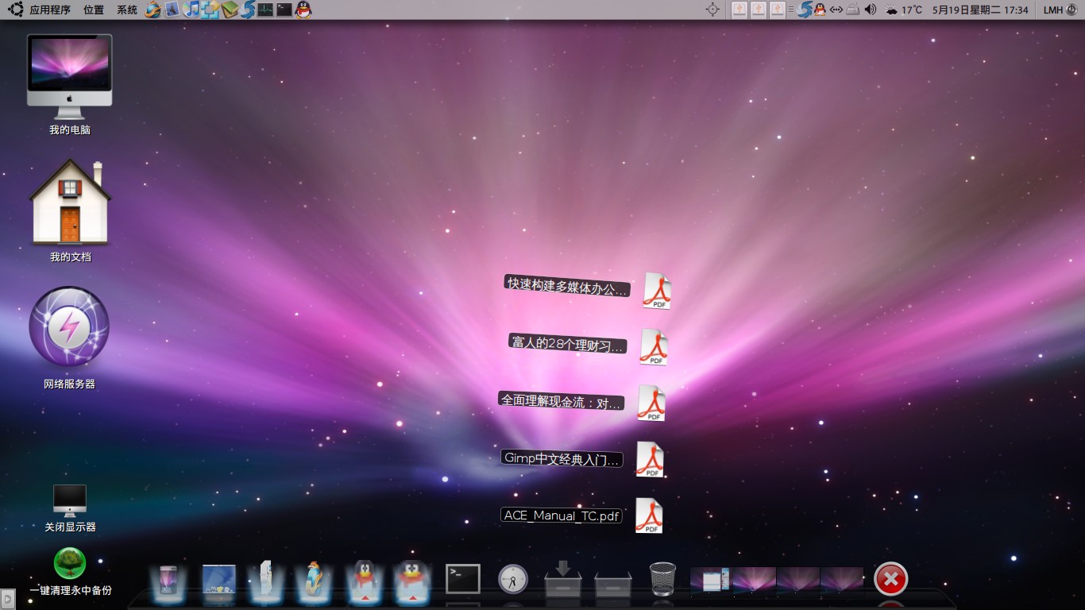Launch the globe browser icon beside 系统
The width and height of the screenshot is (1085, 610).
tap(153, 10)
